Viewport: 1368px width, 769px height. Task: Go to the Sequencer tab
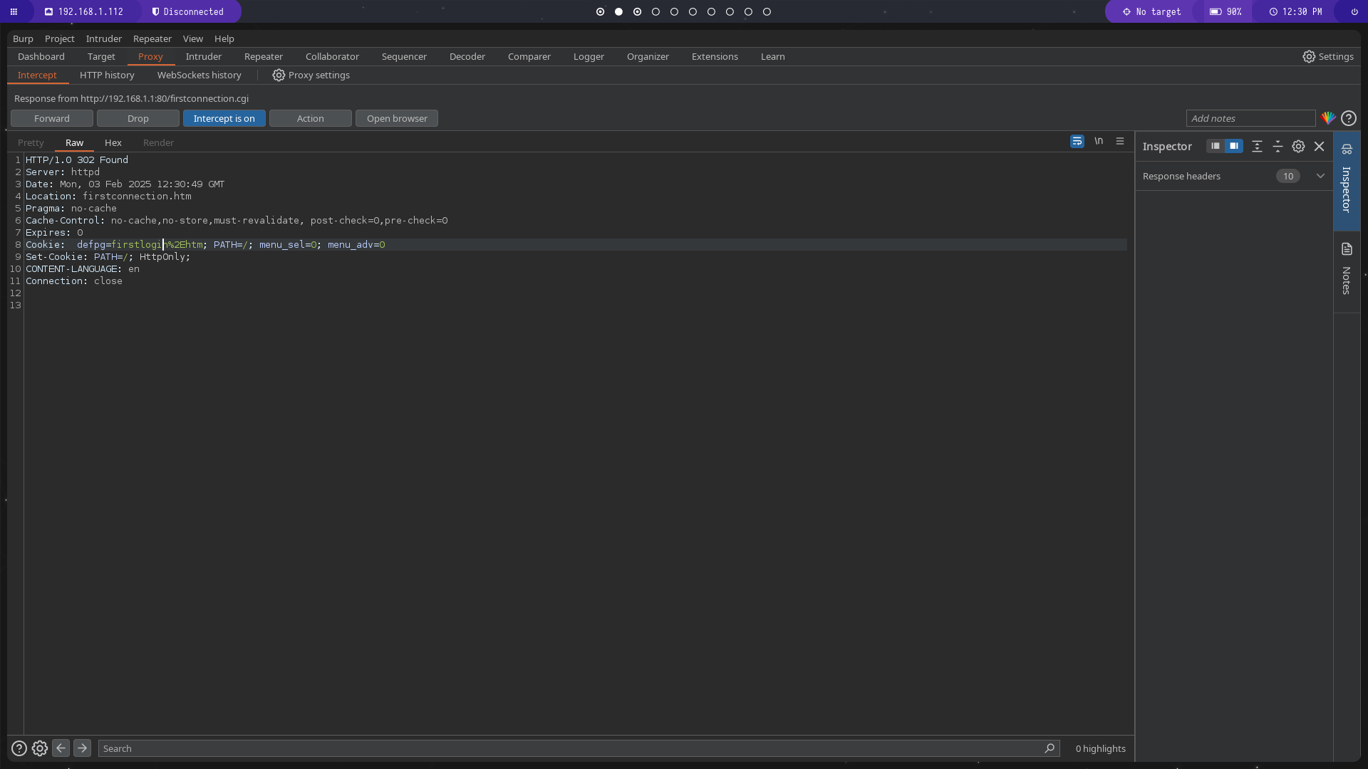(x=404, y=56)
